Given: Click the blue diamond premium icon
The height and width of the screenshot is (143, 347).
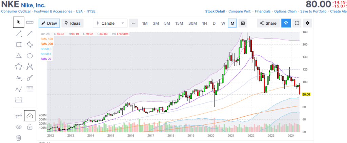Looking at the screenshot, I should point(286,23).
